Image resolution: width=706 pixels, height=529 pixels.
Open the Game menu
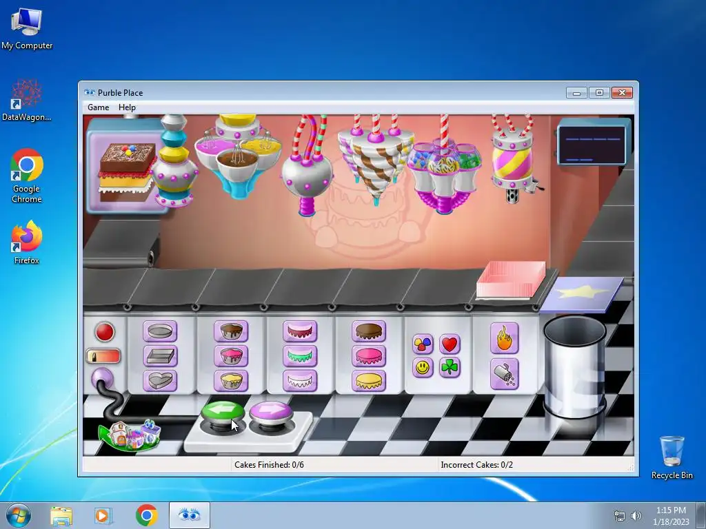[x=98, y=107]
